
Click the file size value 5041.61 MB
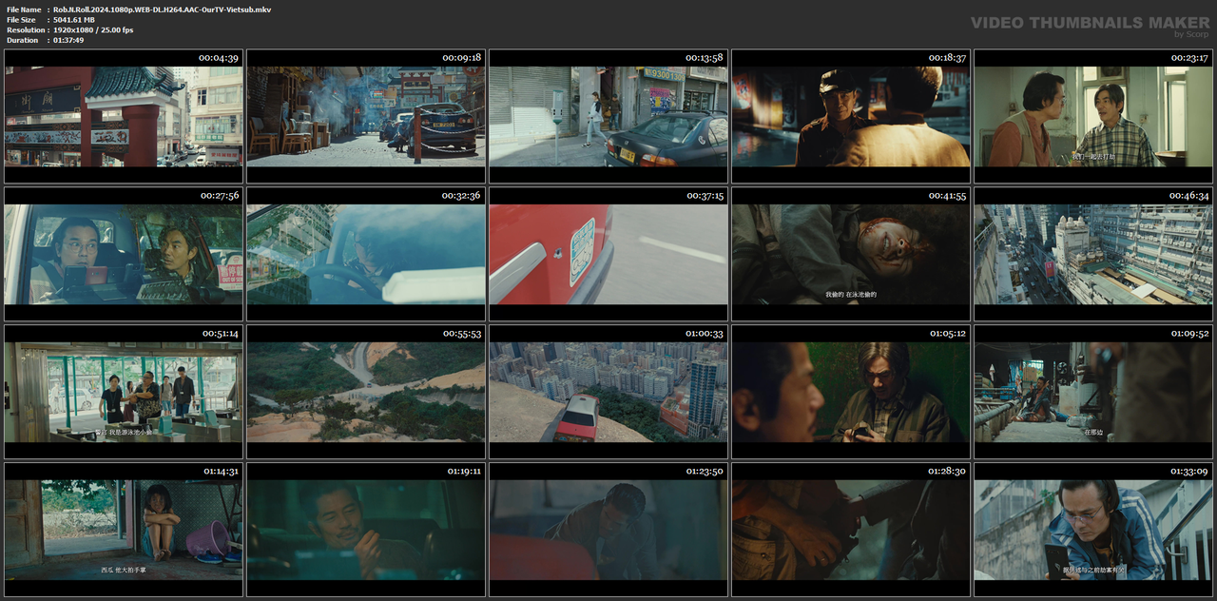(x=74, y=20)
